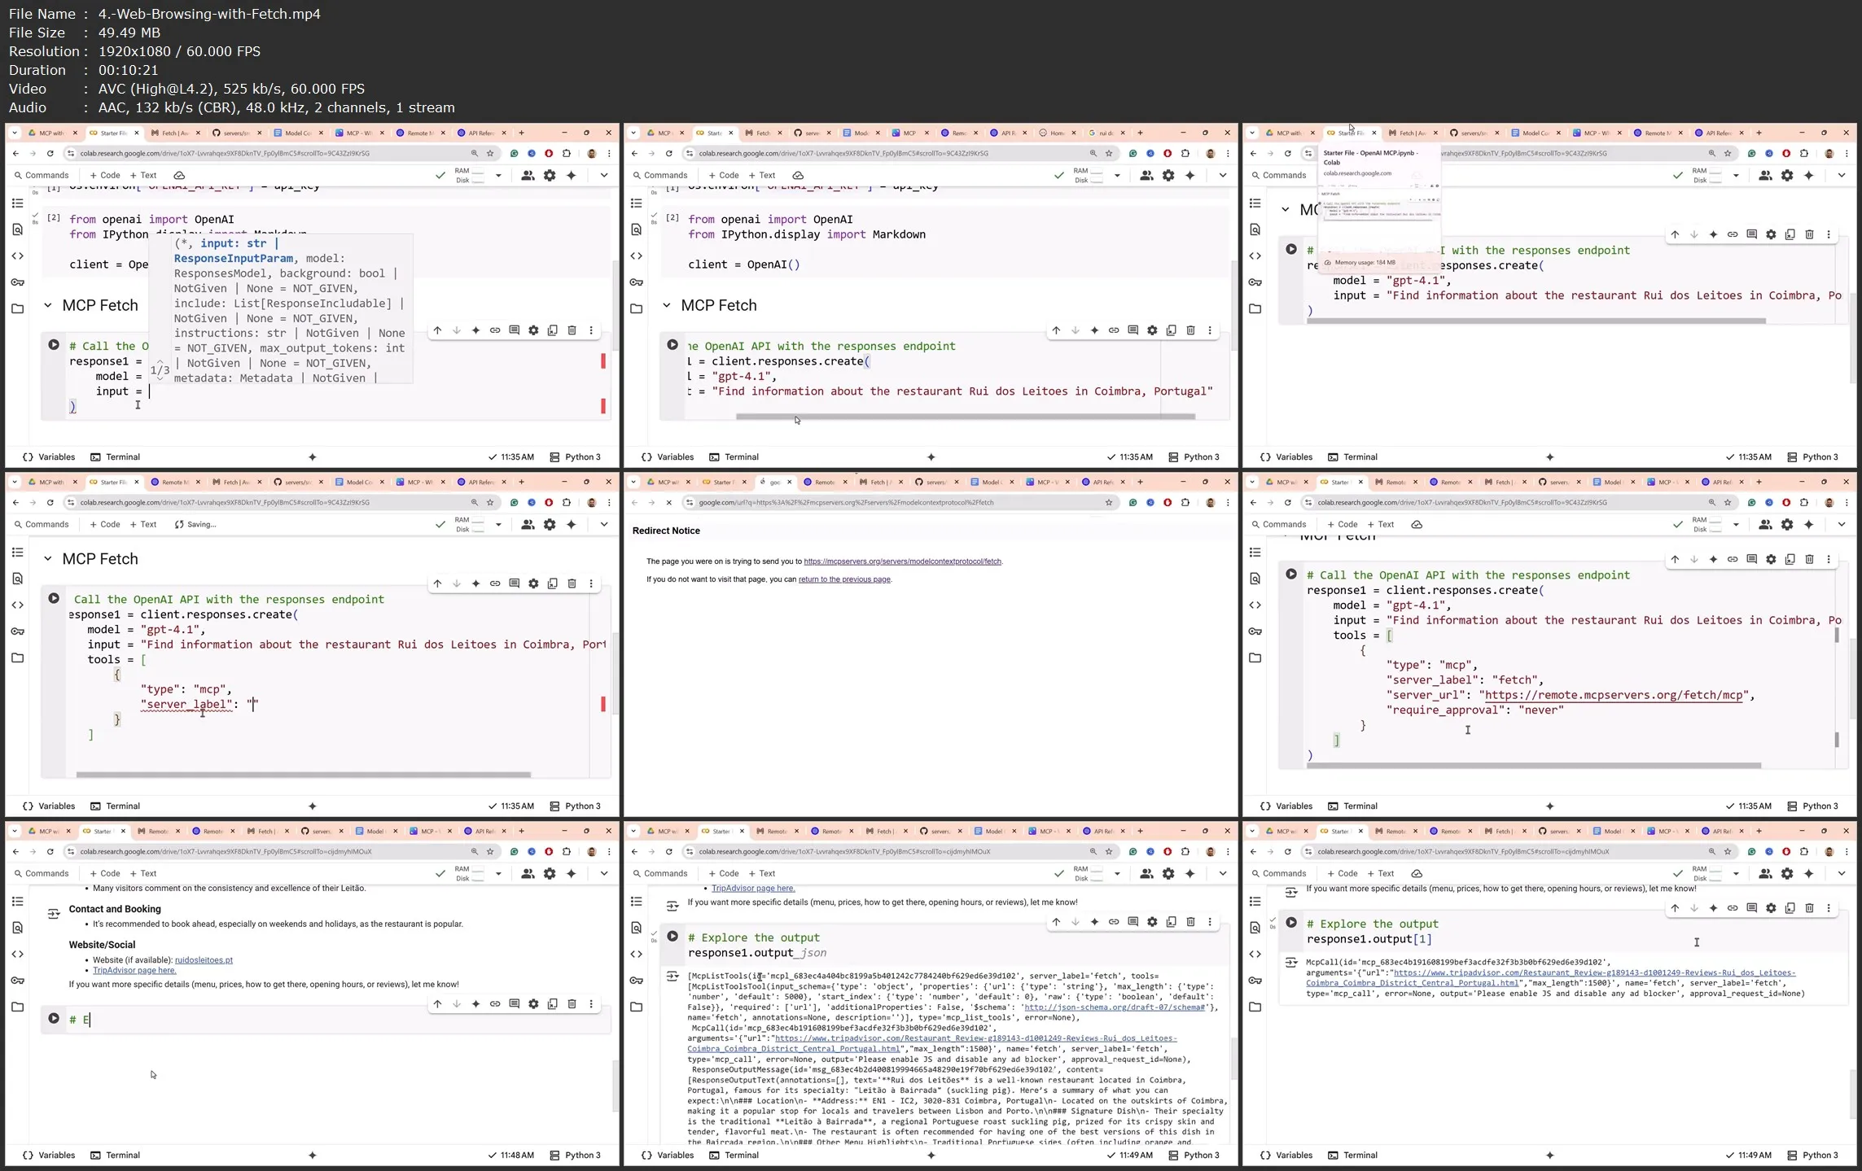Open Share people icon in the output[1] window

(x=1765, y=873)
